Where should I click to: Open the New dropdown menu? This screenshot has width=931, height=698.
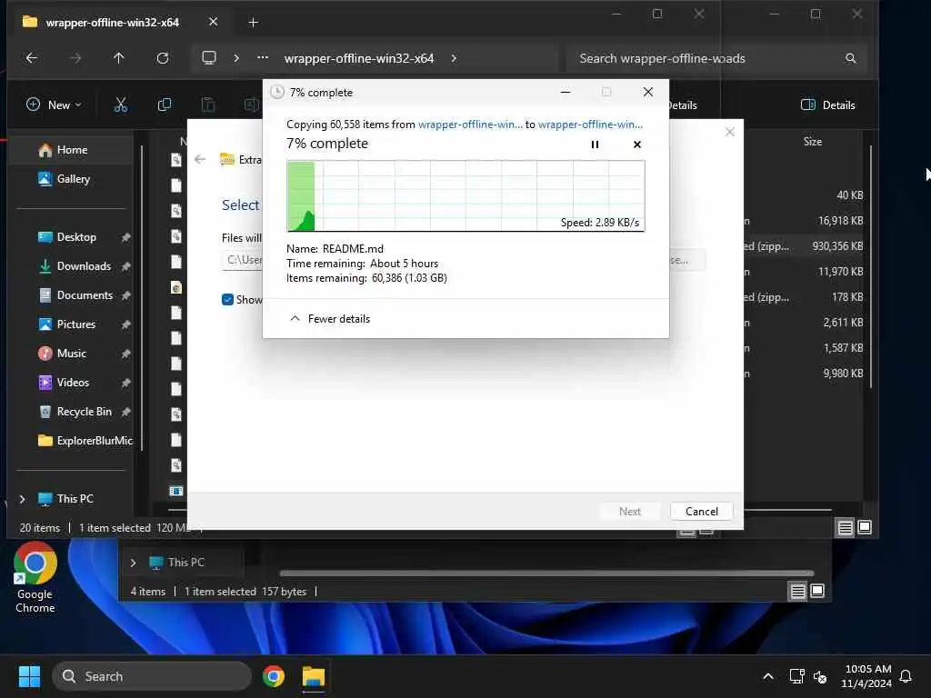pyautogui.click(x=54, y=105)
